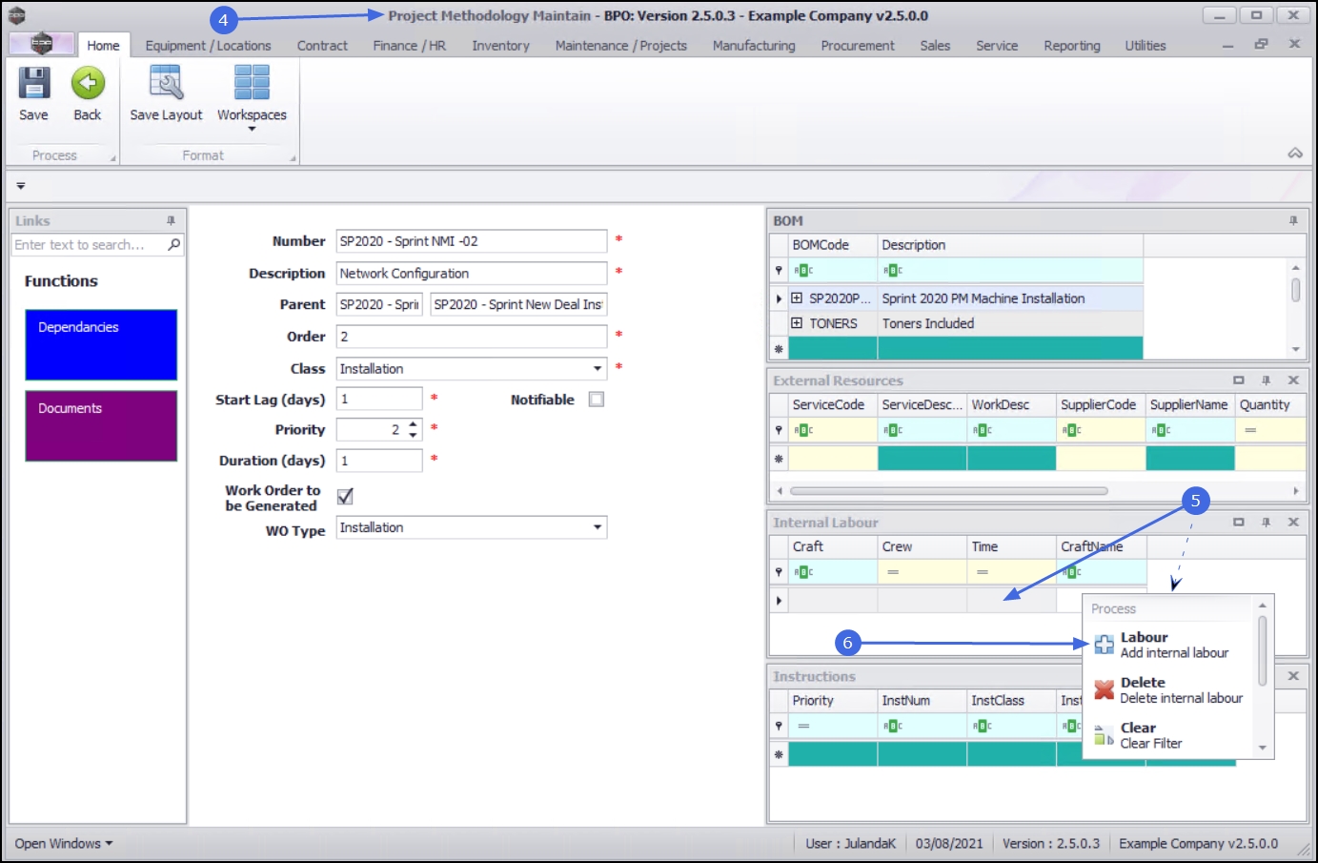Expand the TONERS BOM row
The width and height of the screenshot is (1318, 863).
point(797,323)
